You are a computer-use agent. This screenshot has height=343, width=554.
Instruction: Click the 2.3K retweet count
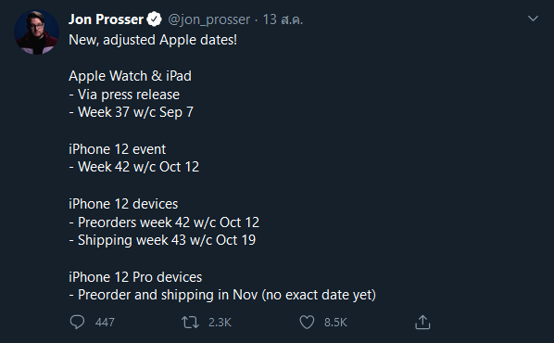220,322
